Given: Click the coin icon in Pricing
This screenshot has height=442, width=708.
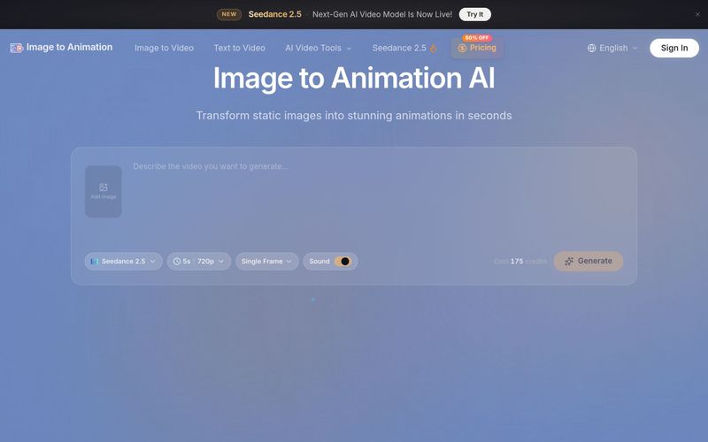Looking at the screenshot, I should point(462,48).
